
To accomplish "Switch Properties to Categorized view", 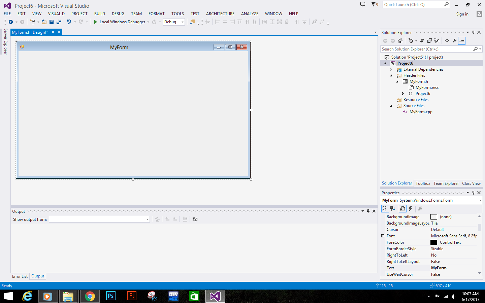I will tap(385, 209).
